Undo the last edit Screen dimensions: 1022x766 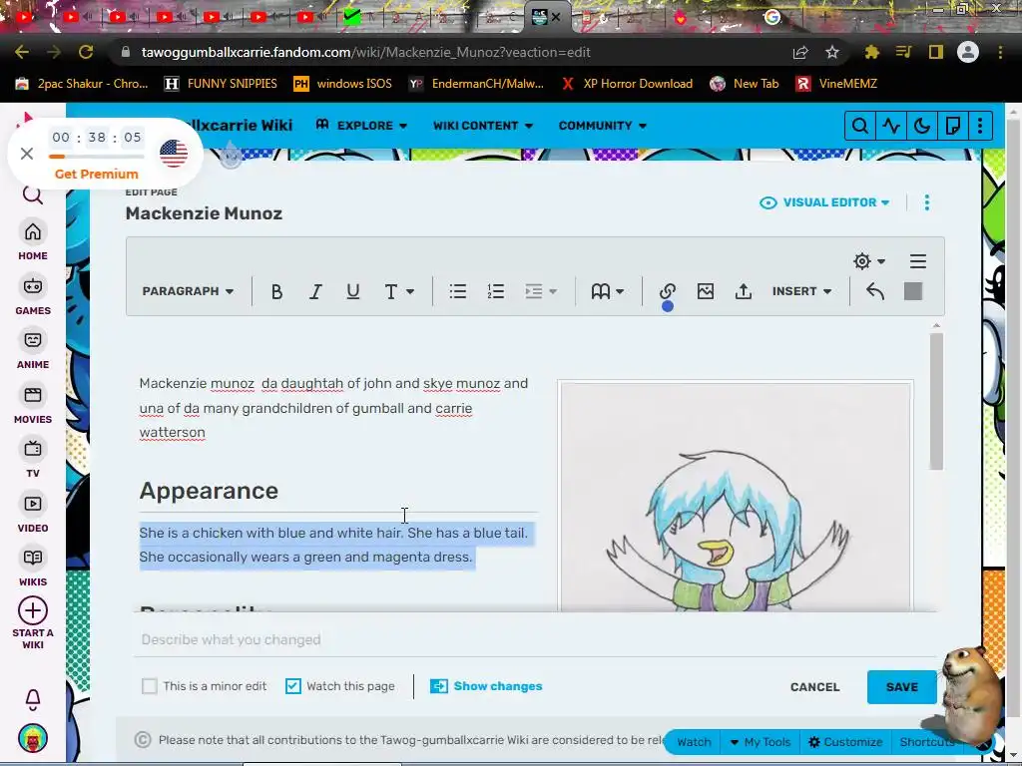(x=875, y=291)
